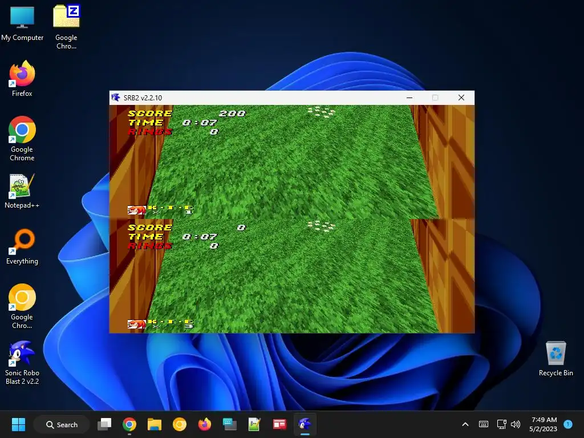The image size is (584, 438).
Task: Launch Google Chrome desktop shortcut
Action: [x=22, y=139]
